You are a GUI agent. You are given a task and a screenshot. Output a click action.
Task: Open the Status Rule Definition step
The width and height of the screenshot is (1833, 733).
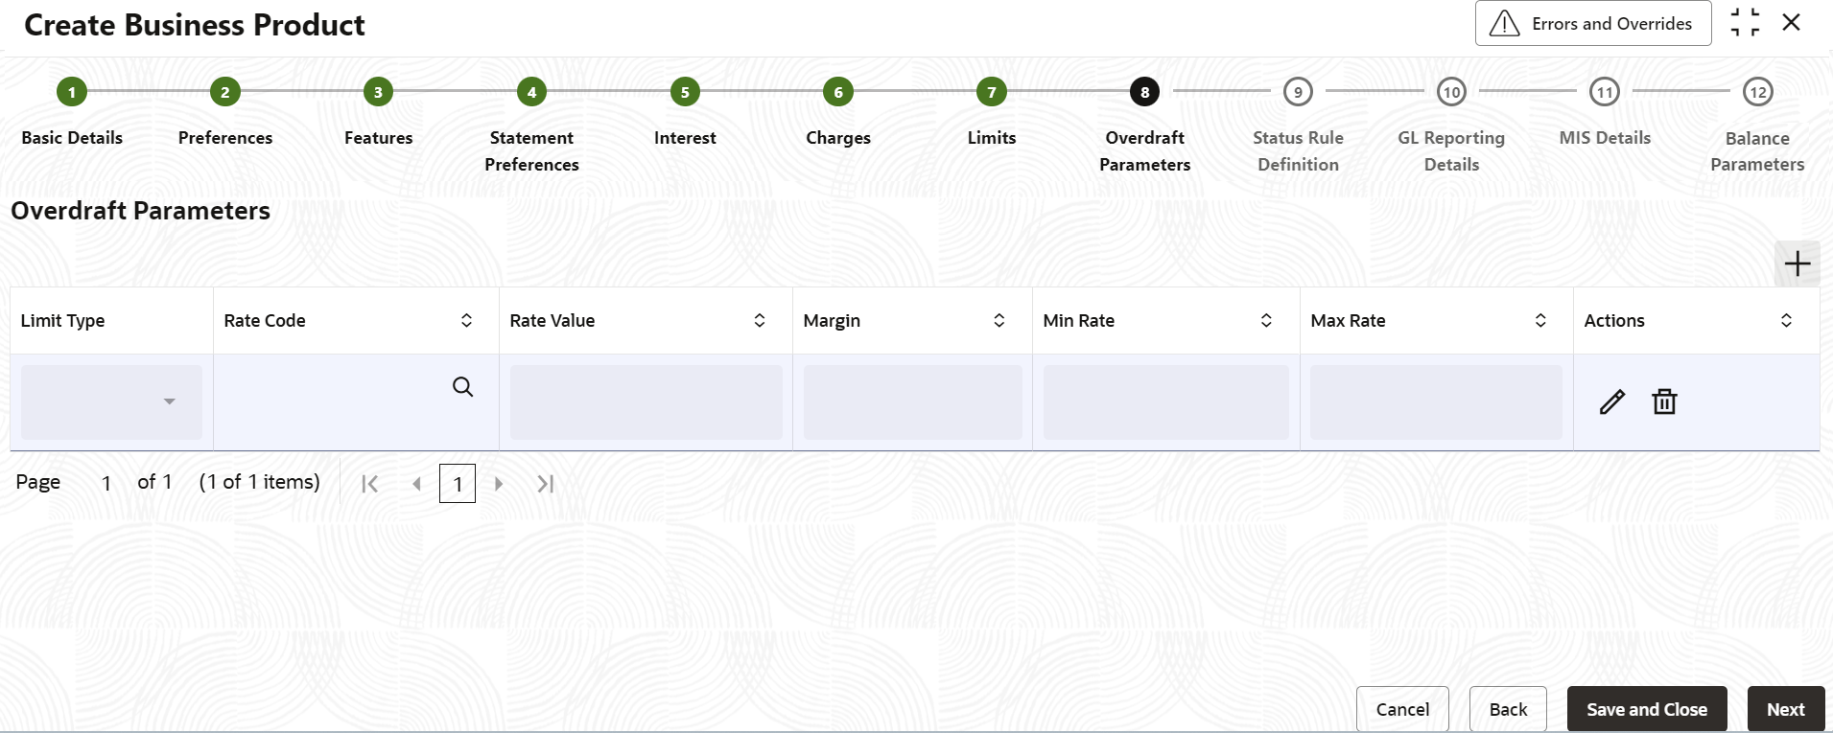pyautogui.click(x=1298, y=92)
